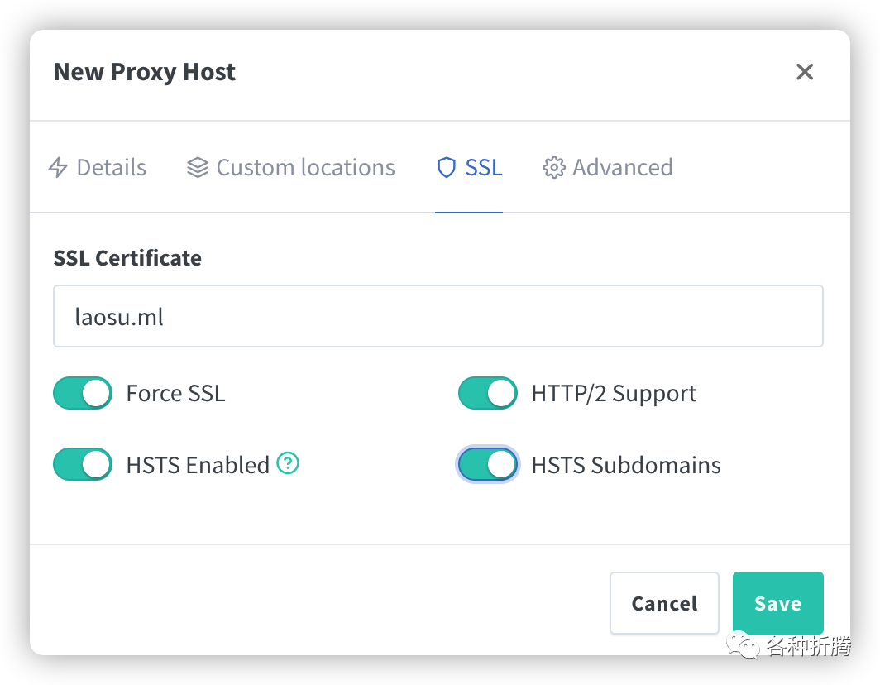Click the WeChat watermark logo icon
This screenshot has height=685, width=880.
(743, 643)
